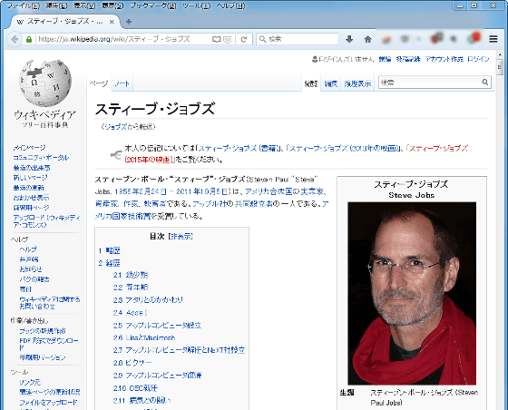Click the page vertical scrollbar thumb
The width and height of the screenshot is (508, 410).
(x=499, y=68)
